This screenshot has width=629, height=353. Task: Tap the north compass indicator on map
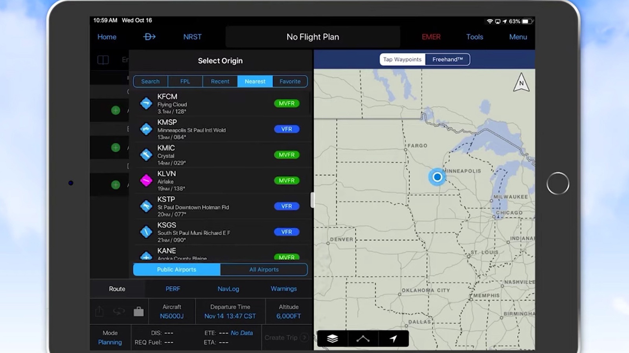click(521, 83)
